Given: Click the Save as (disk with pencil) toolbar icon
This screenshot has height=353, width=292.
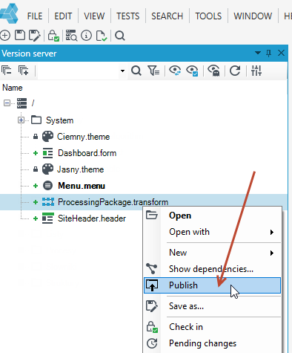Looking at the screenshot, I should 34,36.
